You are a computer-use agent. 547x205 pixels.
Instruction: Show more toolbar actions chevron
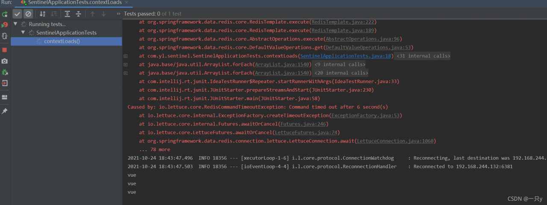118,14
